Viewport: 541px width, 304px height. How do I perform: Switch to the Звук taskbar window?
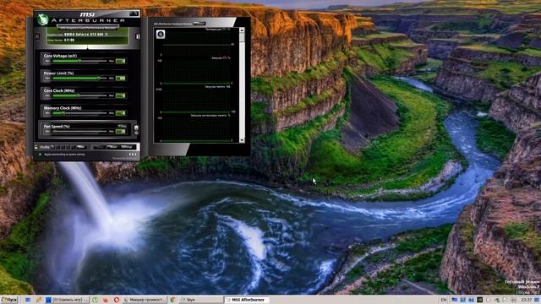coord(201,300)
